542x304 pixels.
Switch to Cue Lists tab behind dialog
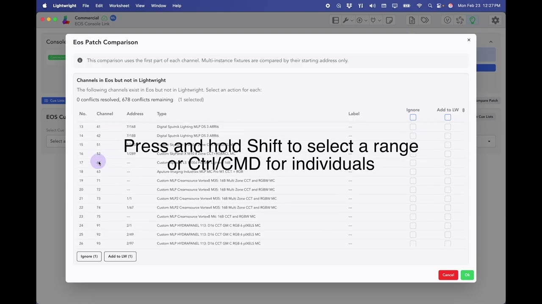click(54, 100)
